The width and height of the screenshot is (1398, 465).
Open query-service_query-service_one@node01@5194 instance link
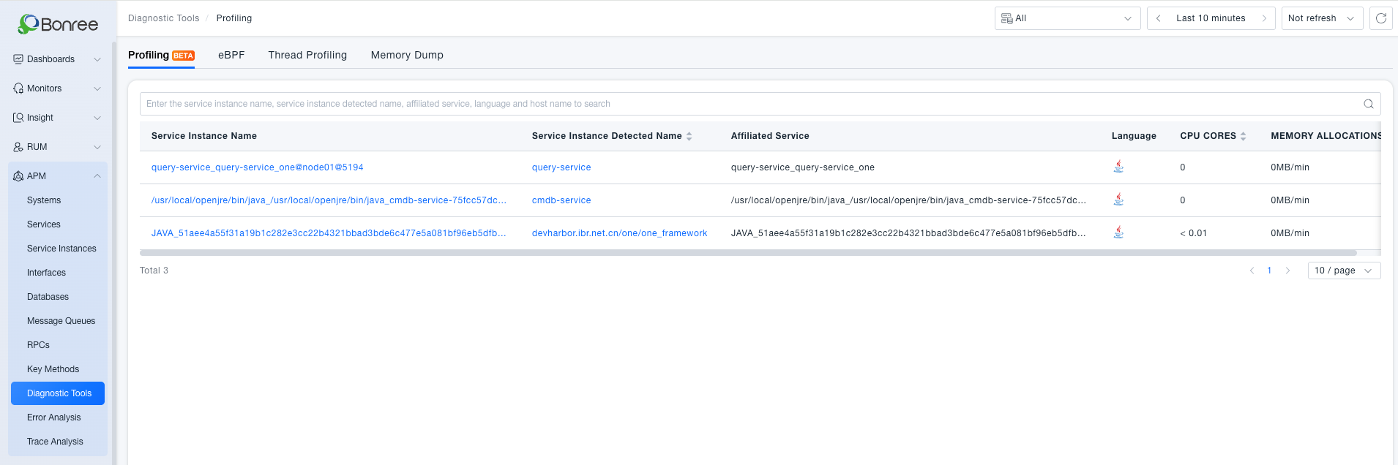(x=257, y=167)
